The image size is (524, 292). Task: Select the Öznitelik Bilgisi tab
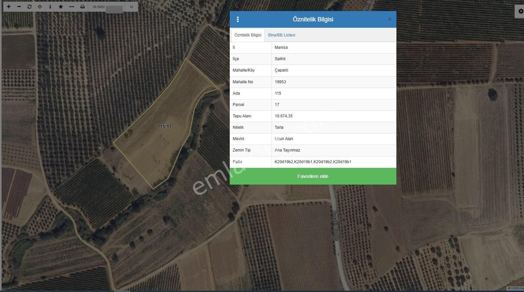click(248, 35)
